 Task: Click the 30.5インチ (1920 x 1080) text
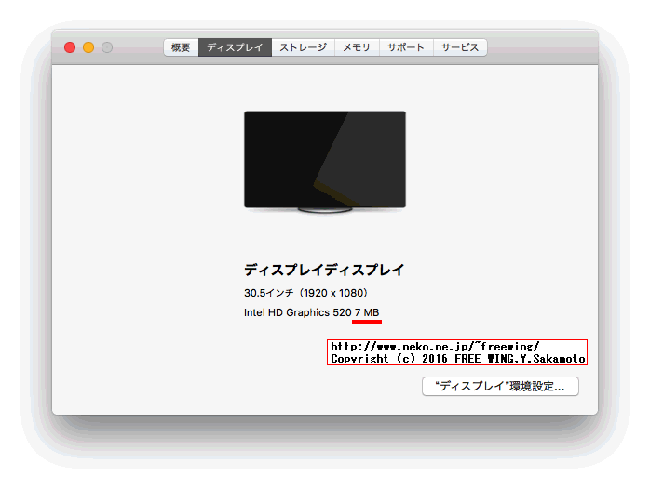(306, 293)
